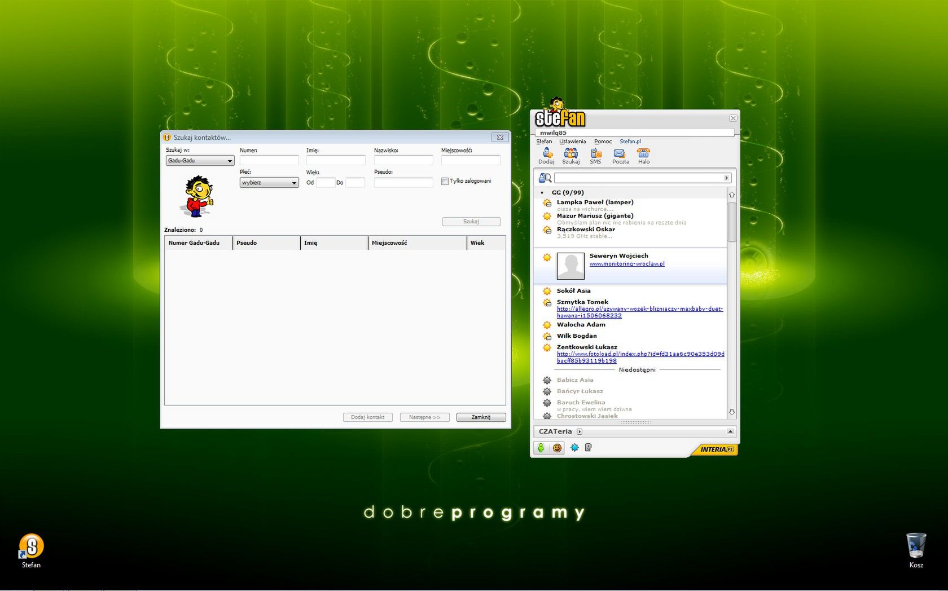Image resolution: width=948 pixels, height=591 pixels.
Task: Click the mwilq85 status description field
Action: 634,133
